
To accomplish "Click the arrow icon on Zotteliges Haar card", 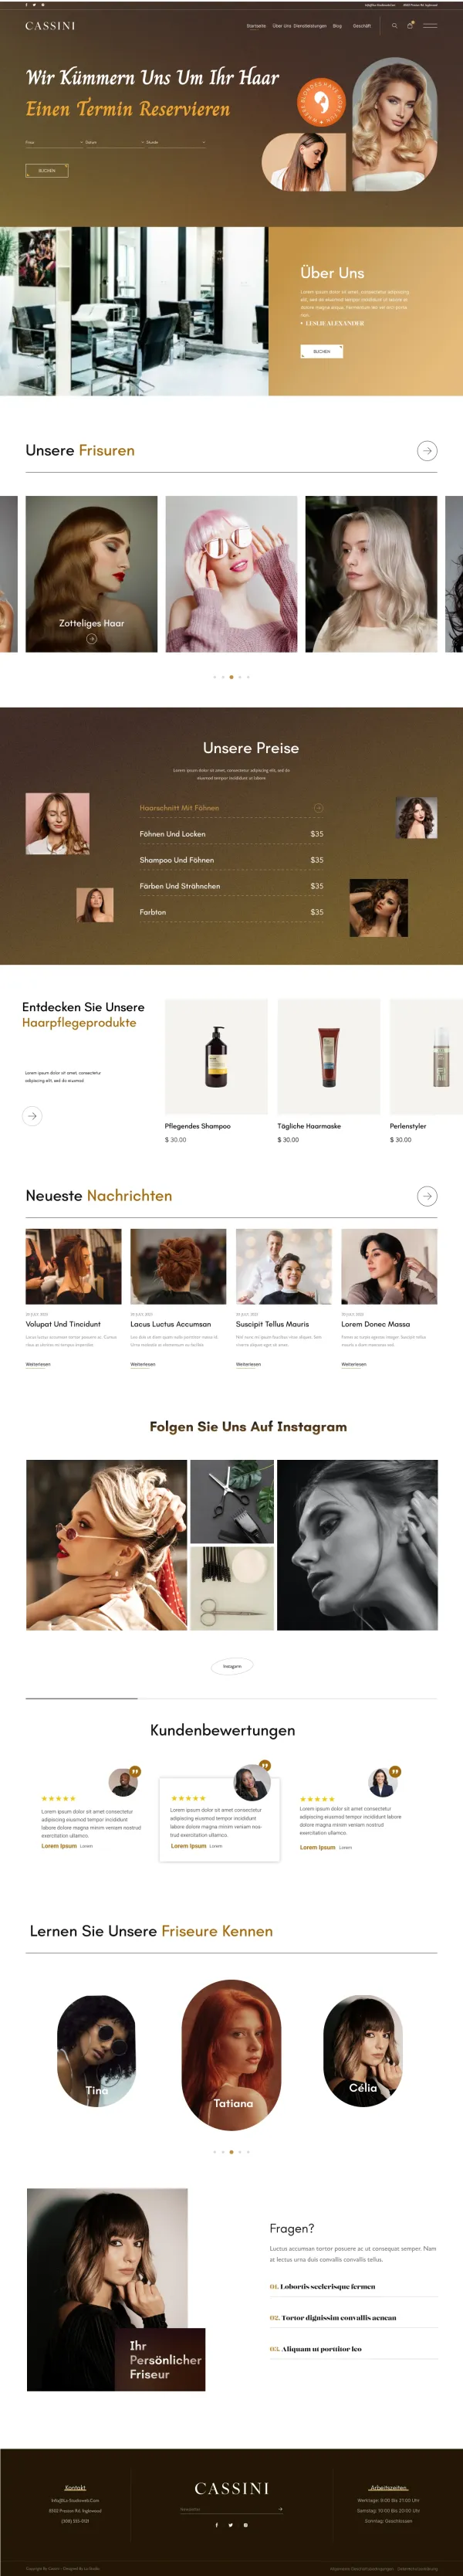I will (x=91, y=638).
